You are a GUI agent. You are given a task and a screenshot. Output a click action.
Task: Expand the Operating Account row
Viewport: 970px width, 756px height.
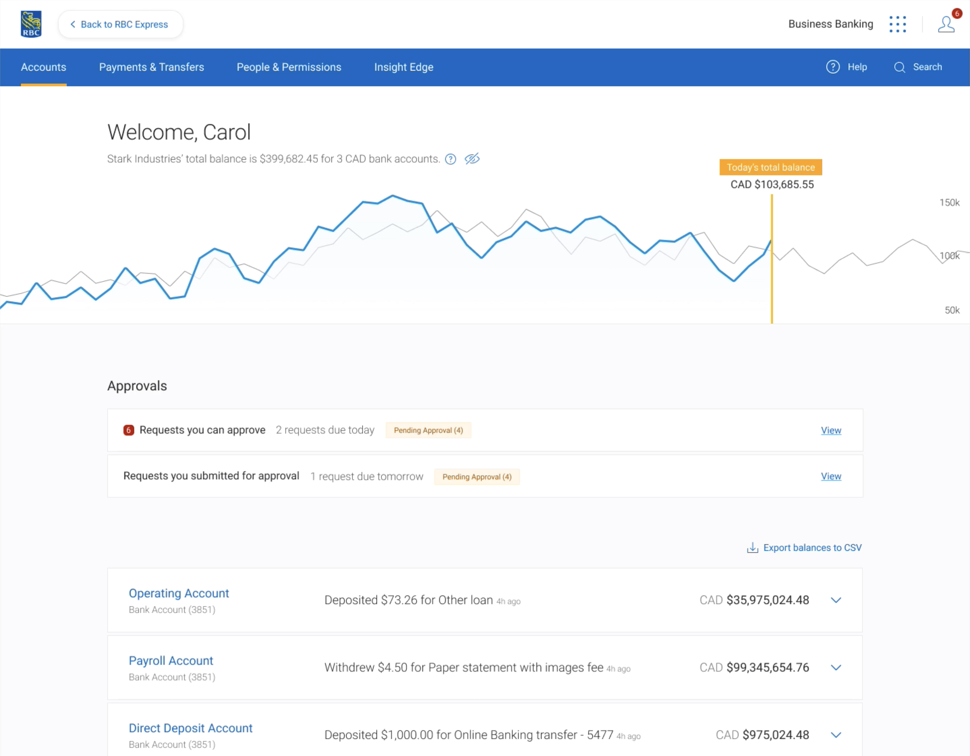tap(836, 600)
